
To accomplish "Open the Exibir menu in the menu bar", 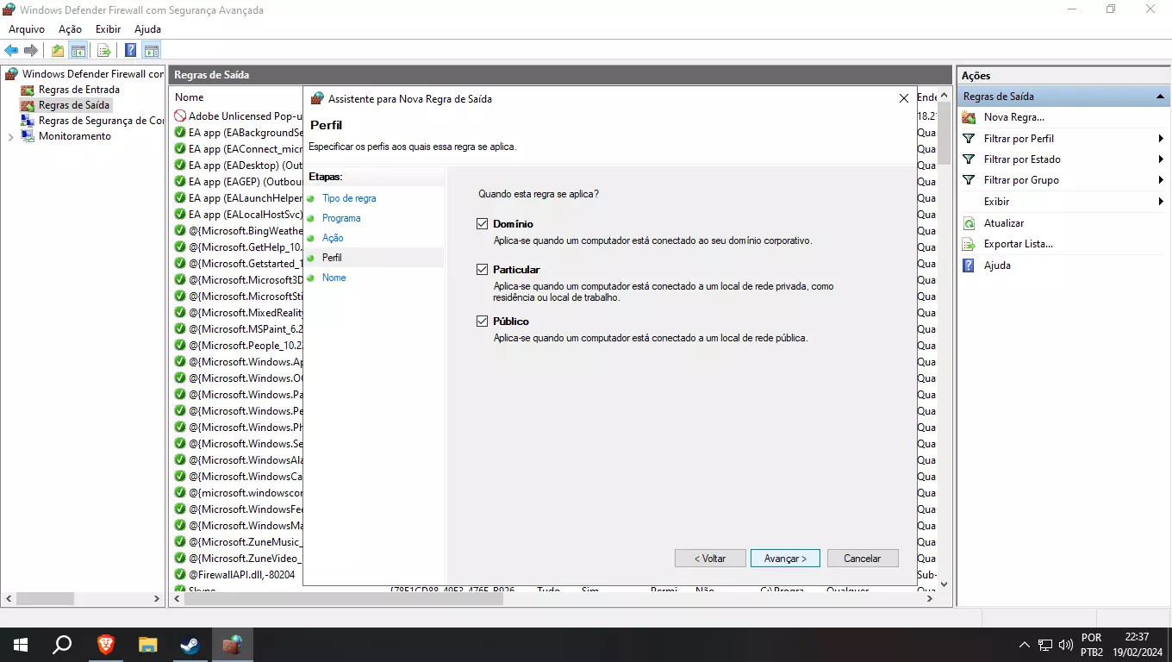I will point(109,29).
